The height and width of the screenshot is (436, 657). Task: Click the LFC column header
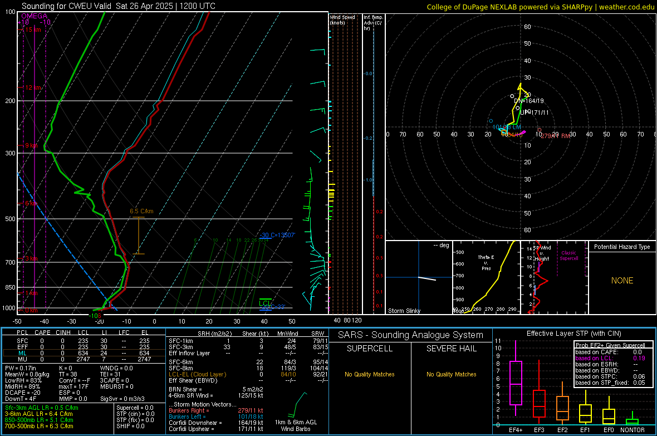coord(124,332)
